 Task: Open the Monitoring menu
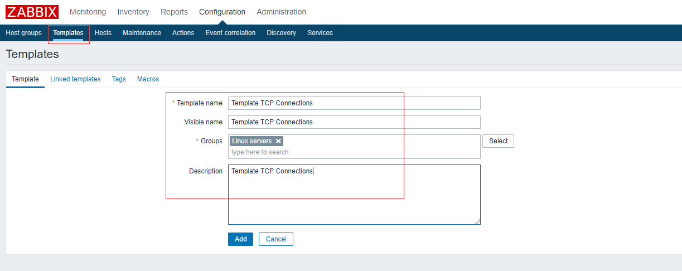(x=88, y=12)
